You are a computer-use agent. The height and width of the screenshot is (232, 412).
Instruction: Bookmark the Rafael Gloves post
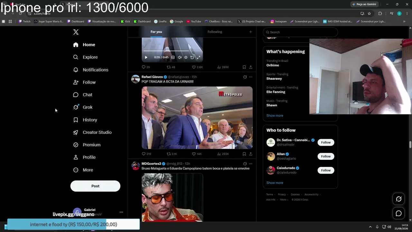pyautogui.click(x=244, y=154)
